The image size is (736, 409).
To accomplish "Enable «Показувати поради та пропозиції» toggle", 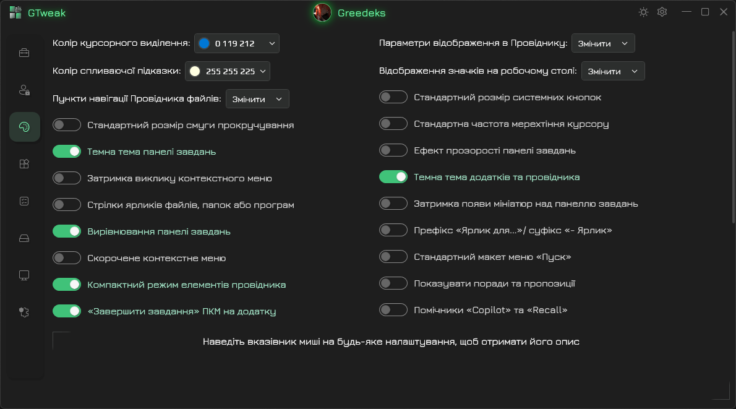I will click(393, 283).
